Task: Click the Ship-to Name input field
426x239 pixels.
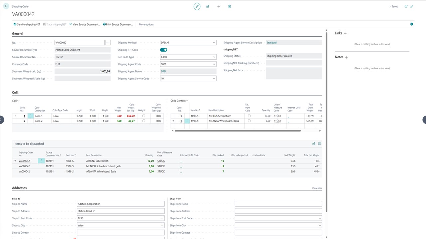Action: [x=121, y=204]
